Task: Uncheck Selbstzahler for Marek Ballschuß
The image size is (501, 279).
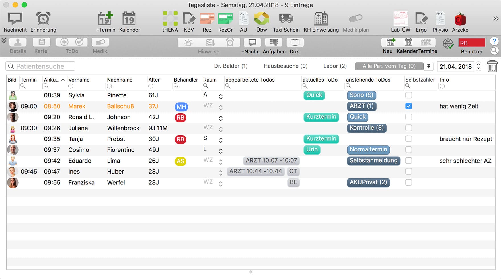Action: pos(408,106)
